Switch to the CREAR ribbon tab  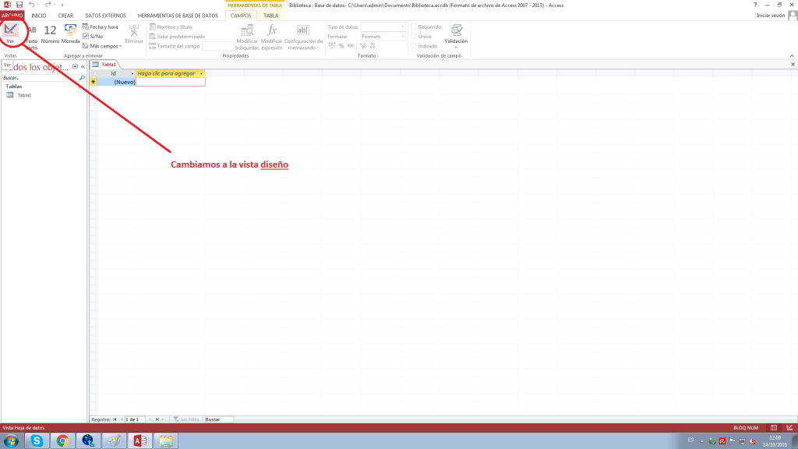(65, 16)
